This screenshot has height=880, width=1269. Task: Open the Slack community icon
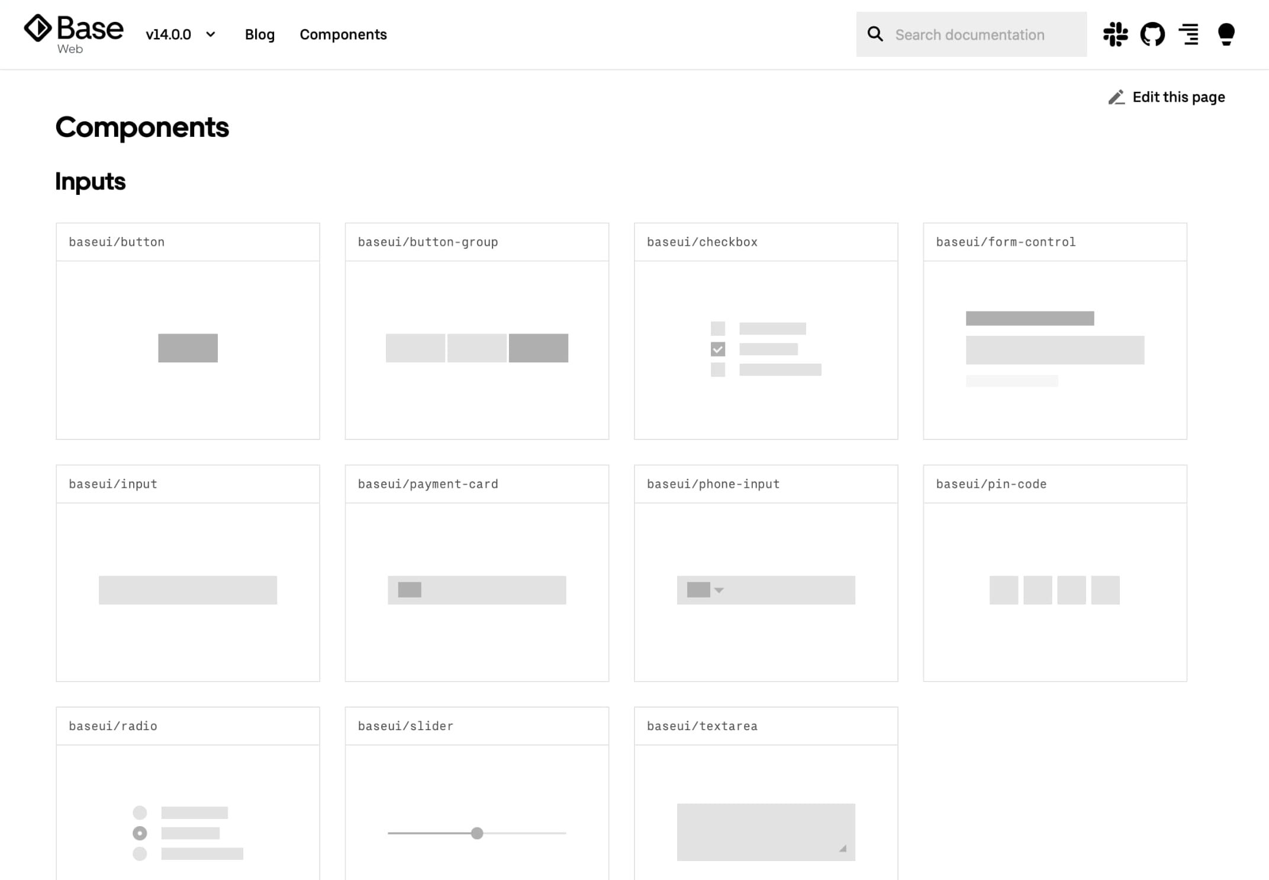1115,34
